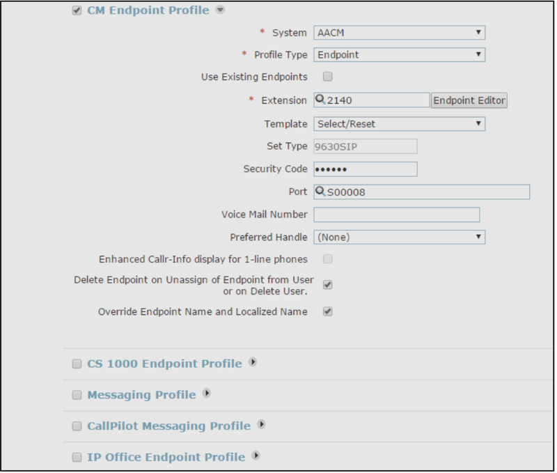Collapse the CM Endpoint Profile section arrow

point(221,10)
